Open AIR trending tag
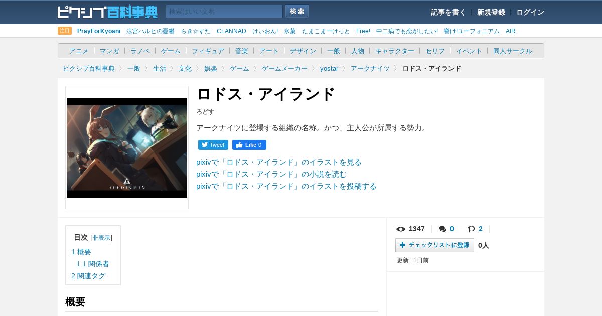602x316 pixels. pos(510,31)
